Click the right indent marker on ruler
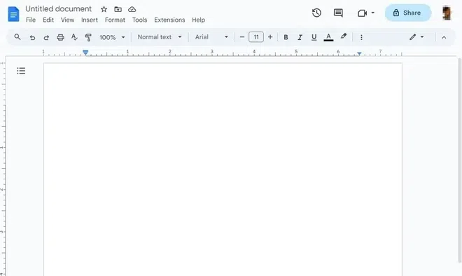This screenshot has height=276, width=462. tap(359, 53)
